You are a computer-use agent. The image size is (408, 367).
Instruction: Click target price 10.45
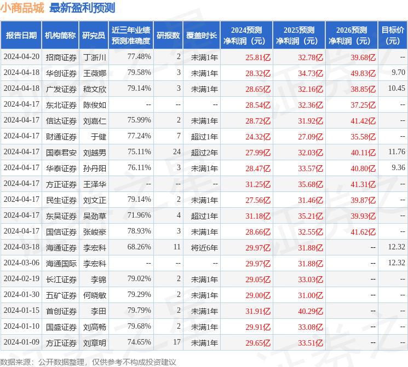[396, 88]
